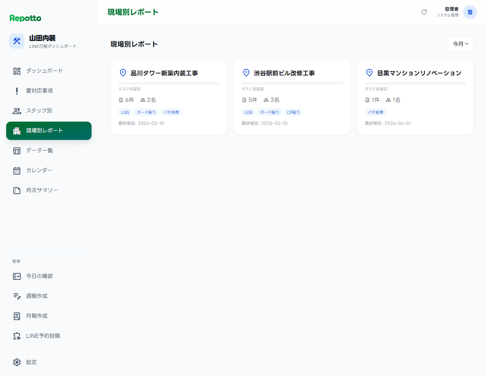Click the スタッフ別 people icon

pyautogui.click(x=17, y=111)
